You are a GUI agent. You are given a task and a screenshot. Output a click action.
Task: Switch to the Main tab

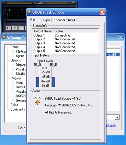tap(33, 20)
